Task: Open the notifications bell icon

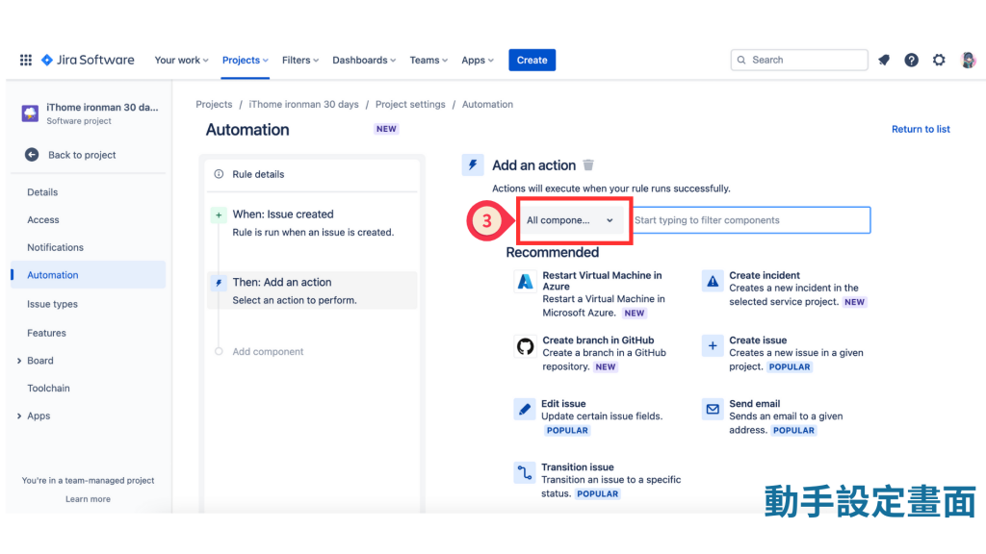Action: coord(884,60)
